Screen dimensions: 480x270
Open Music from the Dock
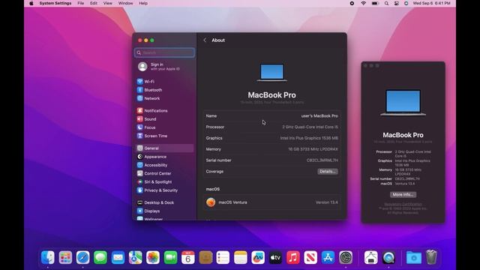(x=293, y=257)
